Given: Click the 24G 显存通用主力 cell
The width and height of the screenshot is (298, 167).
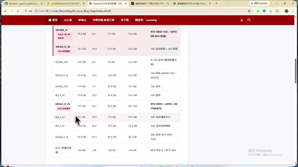Looking at the screenshot, I should (x=160, y=117).
